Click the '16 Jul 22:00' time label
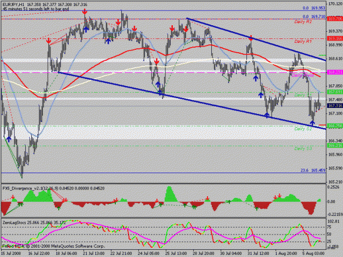This screenshot has height=257, width=343. (x=39, y=254)
